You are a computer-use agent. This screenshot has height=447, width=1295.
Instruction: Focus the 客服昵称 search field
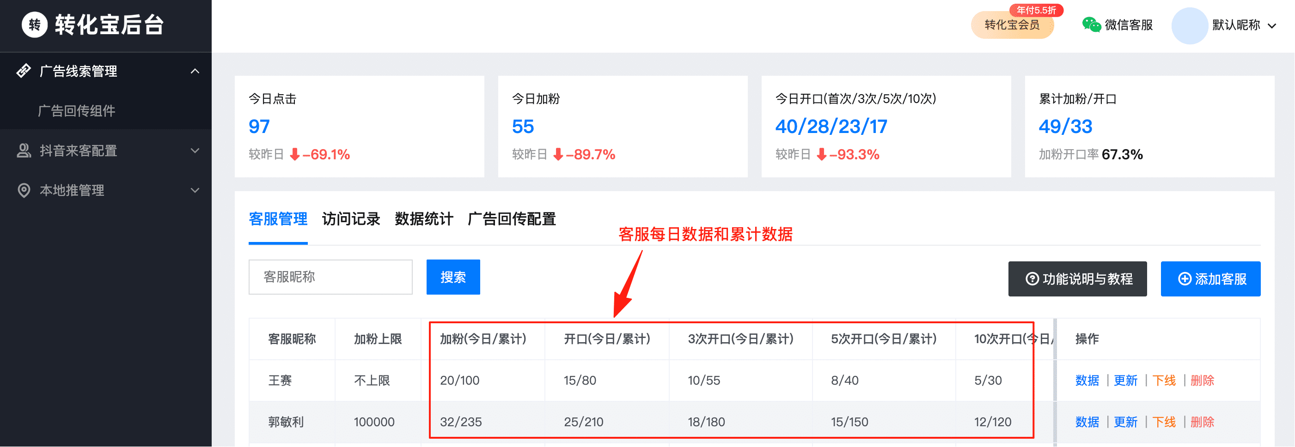tap(330, 277)
